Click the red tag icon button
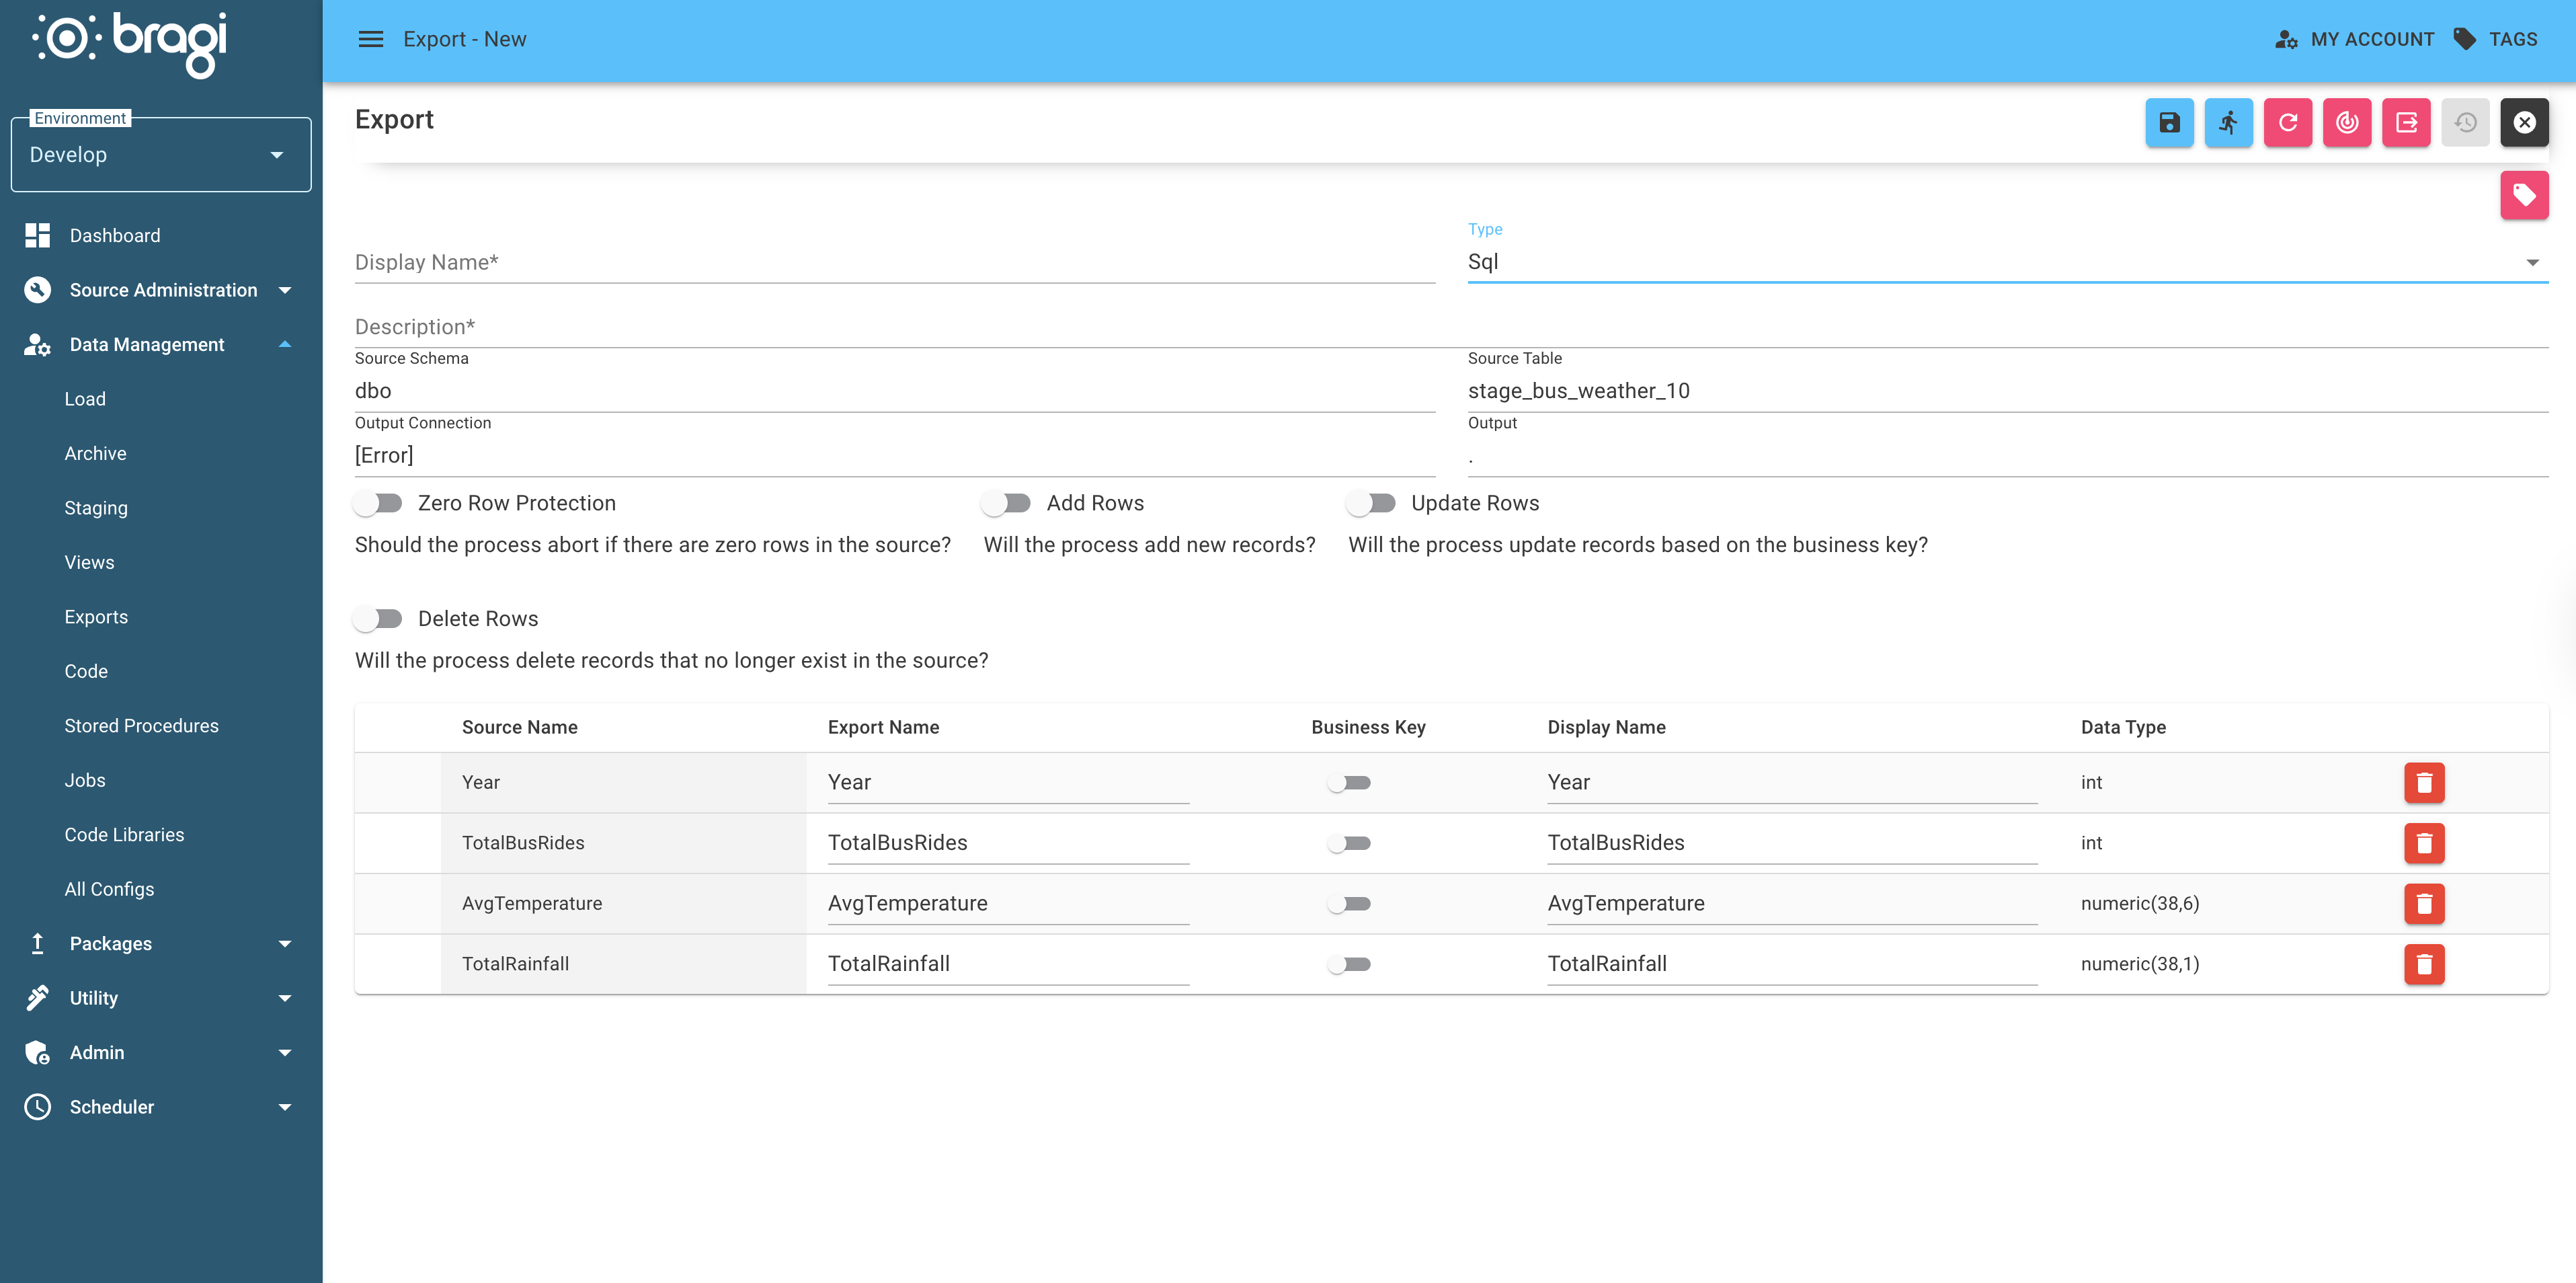Viewport: 2576px width, 1283px height. point(2524,195)
